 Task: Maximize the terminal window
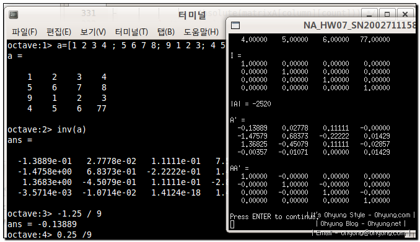coord(387,14)
